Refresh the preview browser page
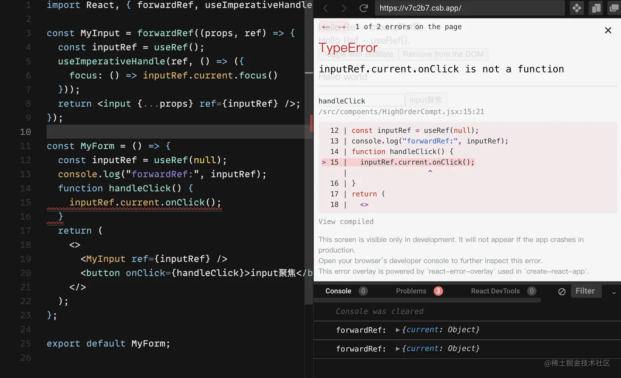The image size is (621, 378). pos(363,8)
